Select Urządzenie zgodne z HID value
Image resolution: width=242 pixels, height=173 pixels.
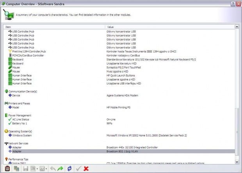pos(121,79)
